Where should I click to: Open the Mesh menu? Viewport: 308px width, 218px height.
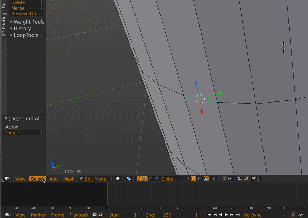pyautogui.click(x=68, y=179)
